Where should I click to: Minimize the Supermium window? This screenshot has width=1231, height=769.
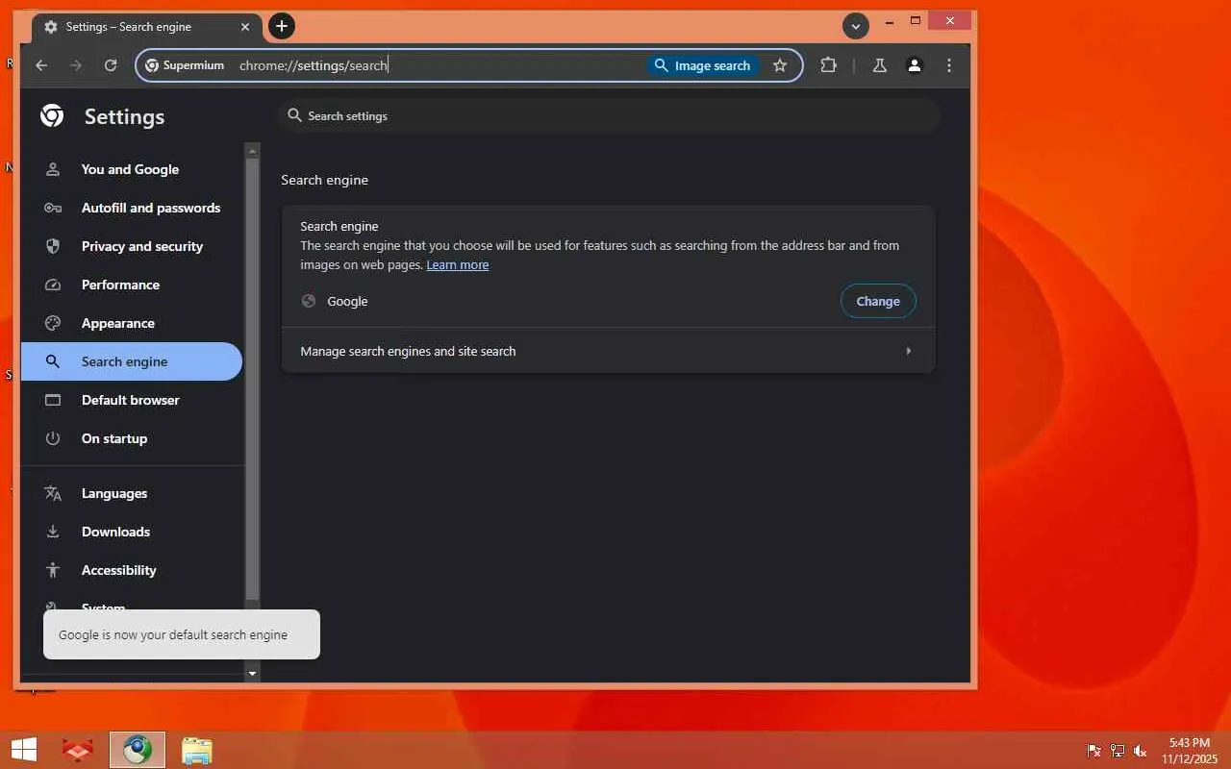[x=890, y=20]
